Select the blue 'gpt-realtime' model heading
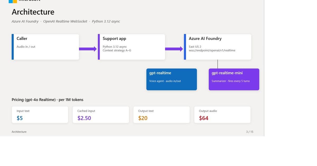 160,73
